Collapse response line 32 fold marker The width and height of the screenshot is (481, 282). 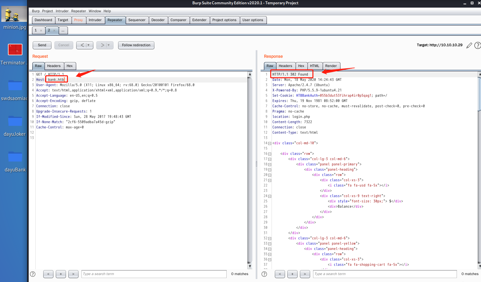click(270, 238)
